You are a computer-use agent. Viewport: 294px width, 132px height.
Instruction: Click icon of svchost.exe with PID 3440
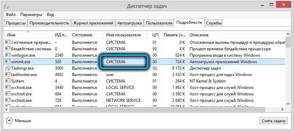tap(8, 88)
